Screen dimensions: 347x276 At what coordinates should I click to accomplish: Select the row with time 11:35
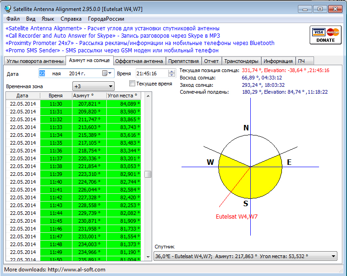click(73, 143)
